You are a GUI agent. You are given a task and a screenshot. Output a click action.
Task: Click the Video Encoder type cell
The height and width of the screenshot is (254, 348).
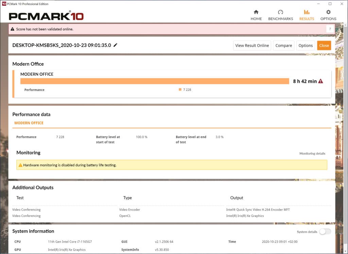pyautogui.click(x=129, y=210)
